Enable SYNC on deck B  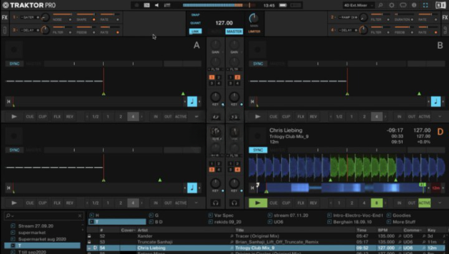[x=258, y=64]
